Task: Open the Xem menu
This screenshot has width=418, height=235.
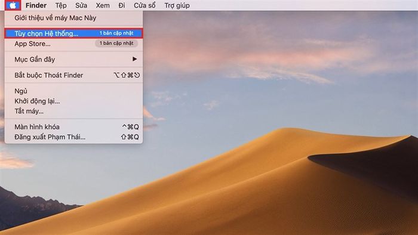Action: (x=103, y=5)
